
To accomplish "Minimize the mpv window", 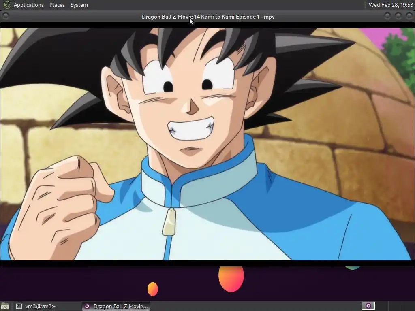I will coord(387,16).
